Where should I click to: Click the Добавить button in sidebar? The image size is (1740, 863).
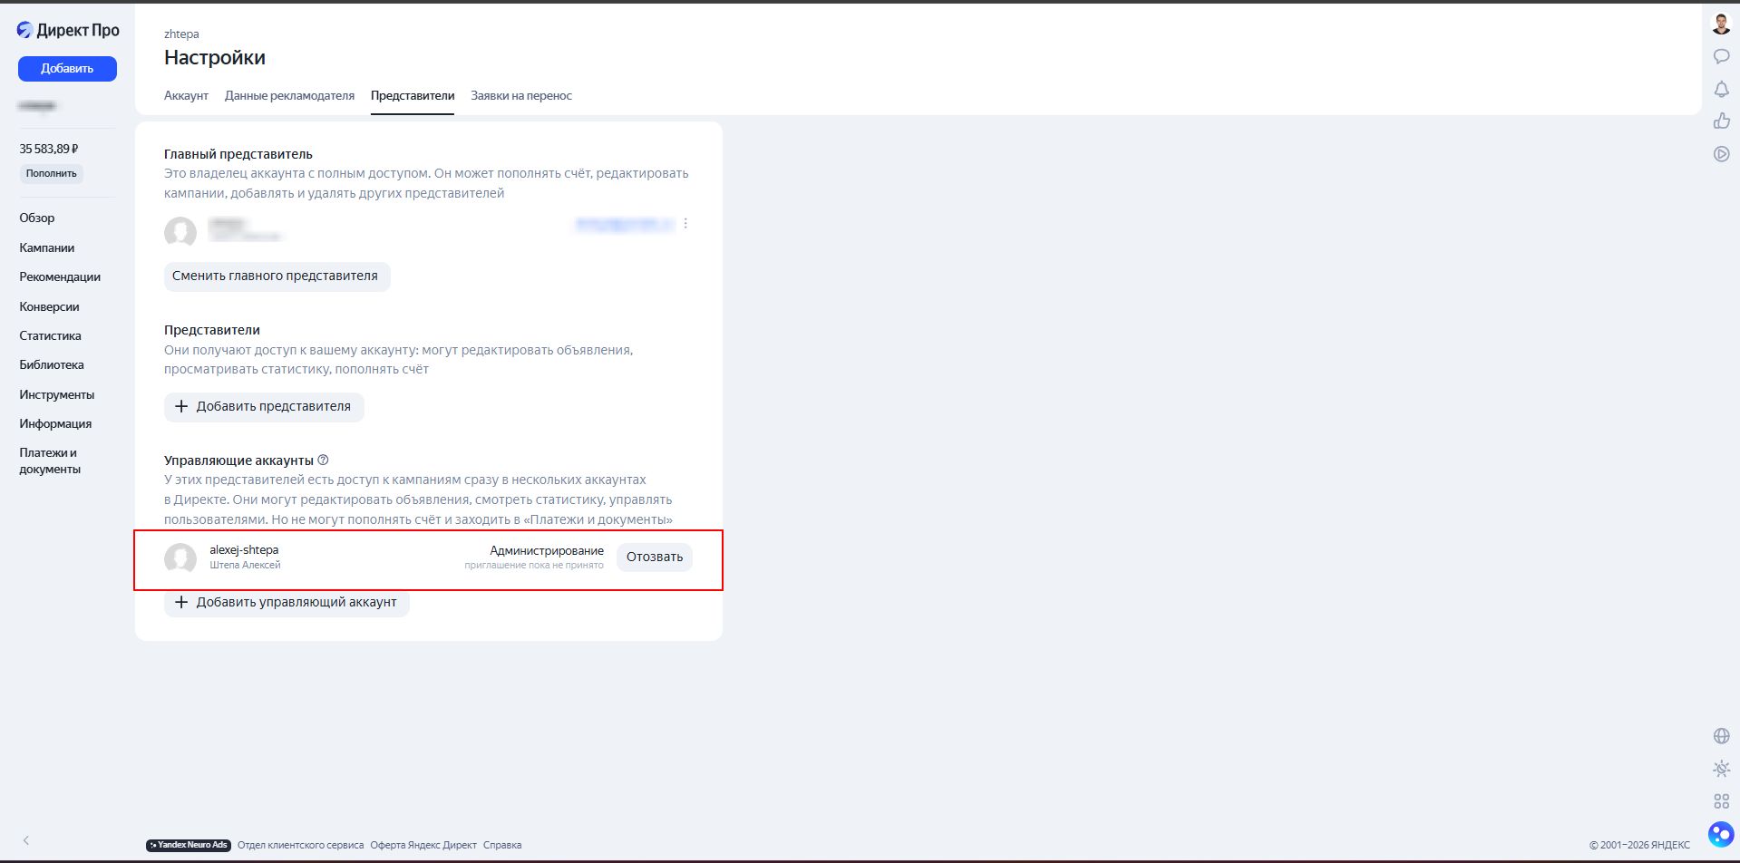pyautogui.click(x=67, y=69)
